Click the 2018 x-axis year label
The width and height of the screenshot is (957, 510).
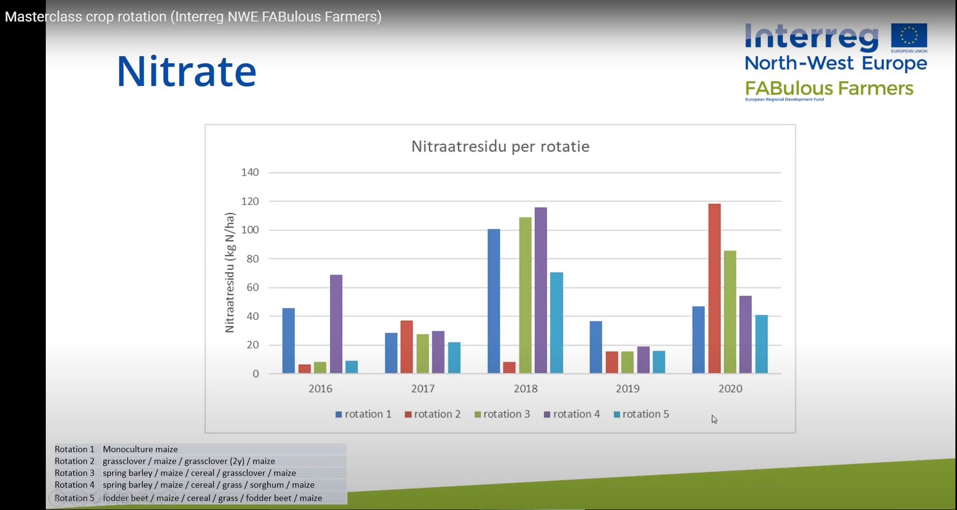[x=525, y=388]
